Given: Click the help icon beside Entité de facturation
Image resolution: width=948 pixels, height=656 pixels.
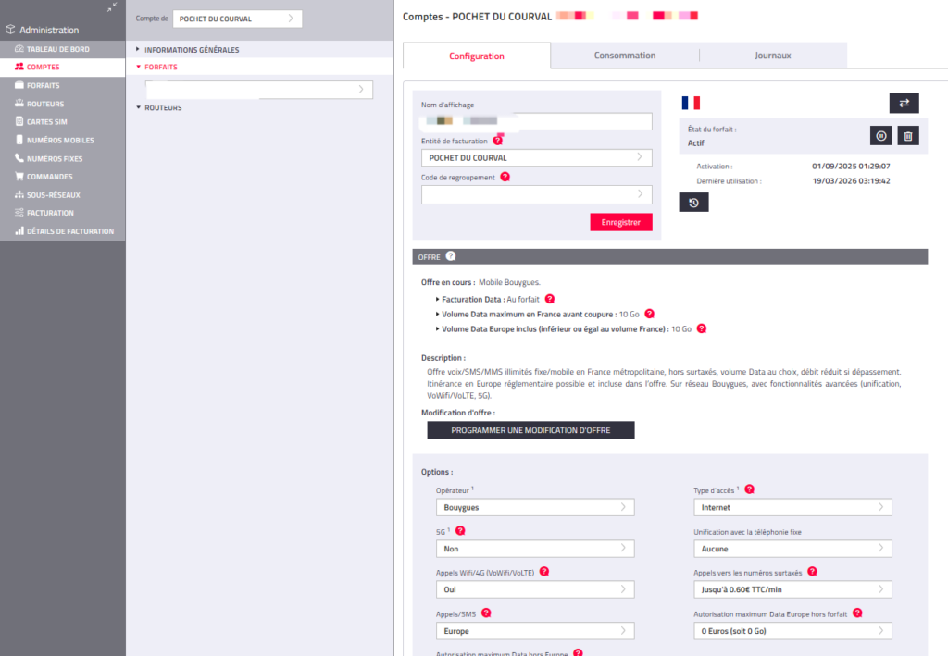Looking at the screenshot, I should pos(498,140).
